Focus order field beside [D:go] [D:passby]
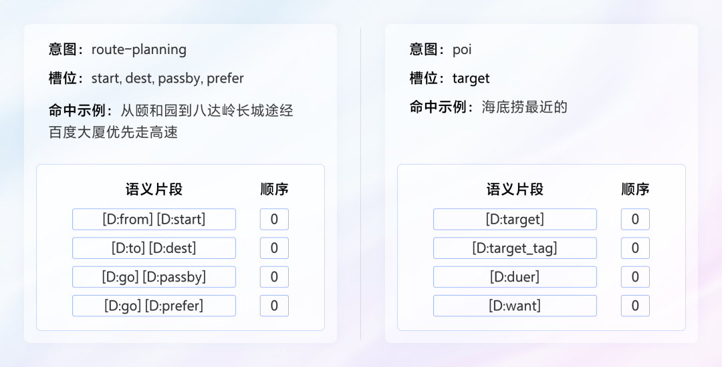Screen dimensions: 722x367 [x=274, y=277]
